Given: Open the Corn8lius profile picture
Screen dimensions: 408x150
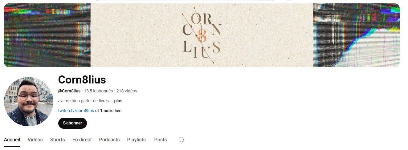Looking at the screenshot, I should pyautogui.click(x=28, y=102).
